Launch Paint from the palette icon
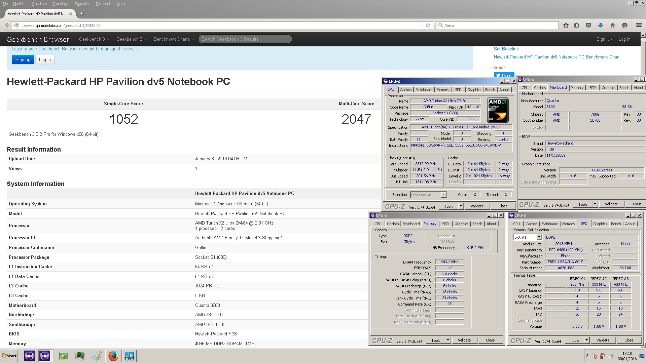 (96, 356)
